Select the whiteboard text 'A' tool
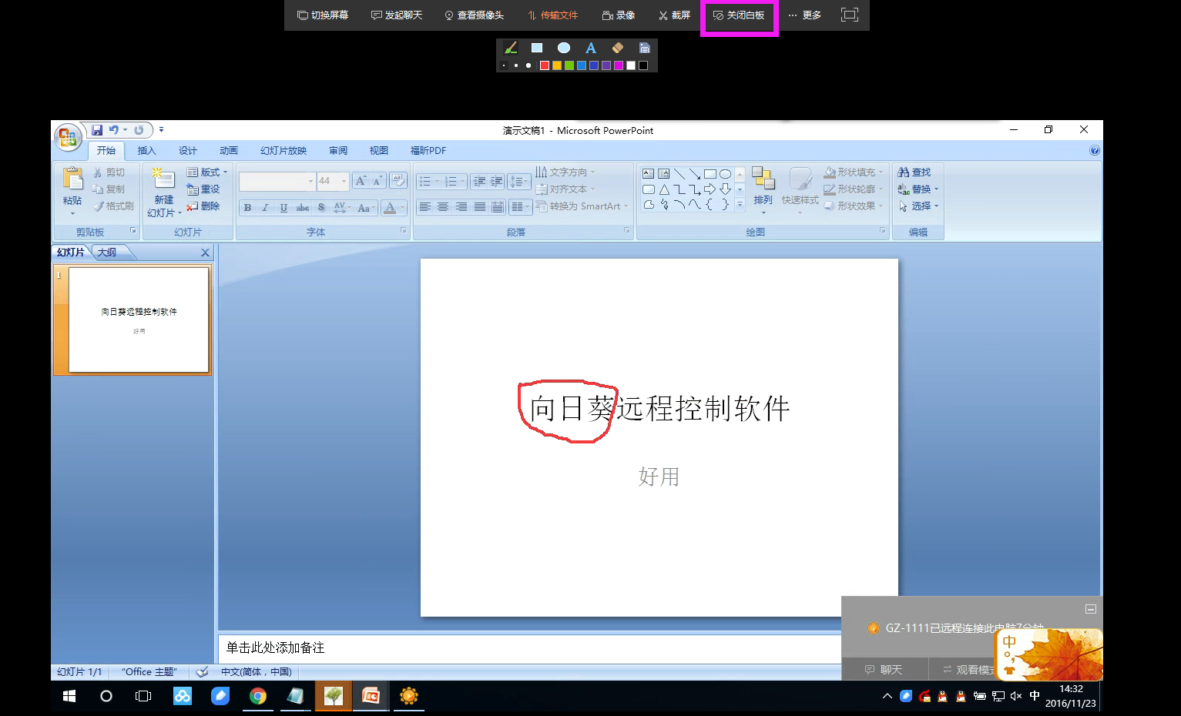The width and height of the screenshot is (1181, 716). point(591,48)
